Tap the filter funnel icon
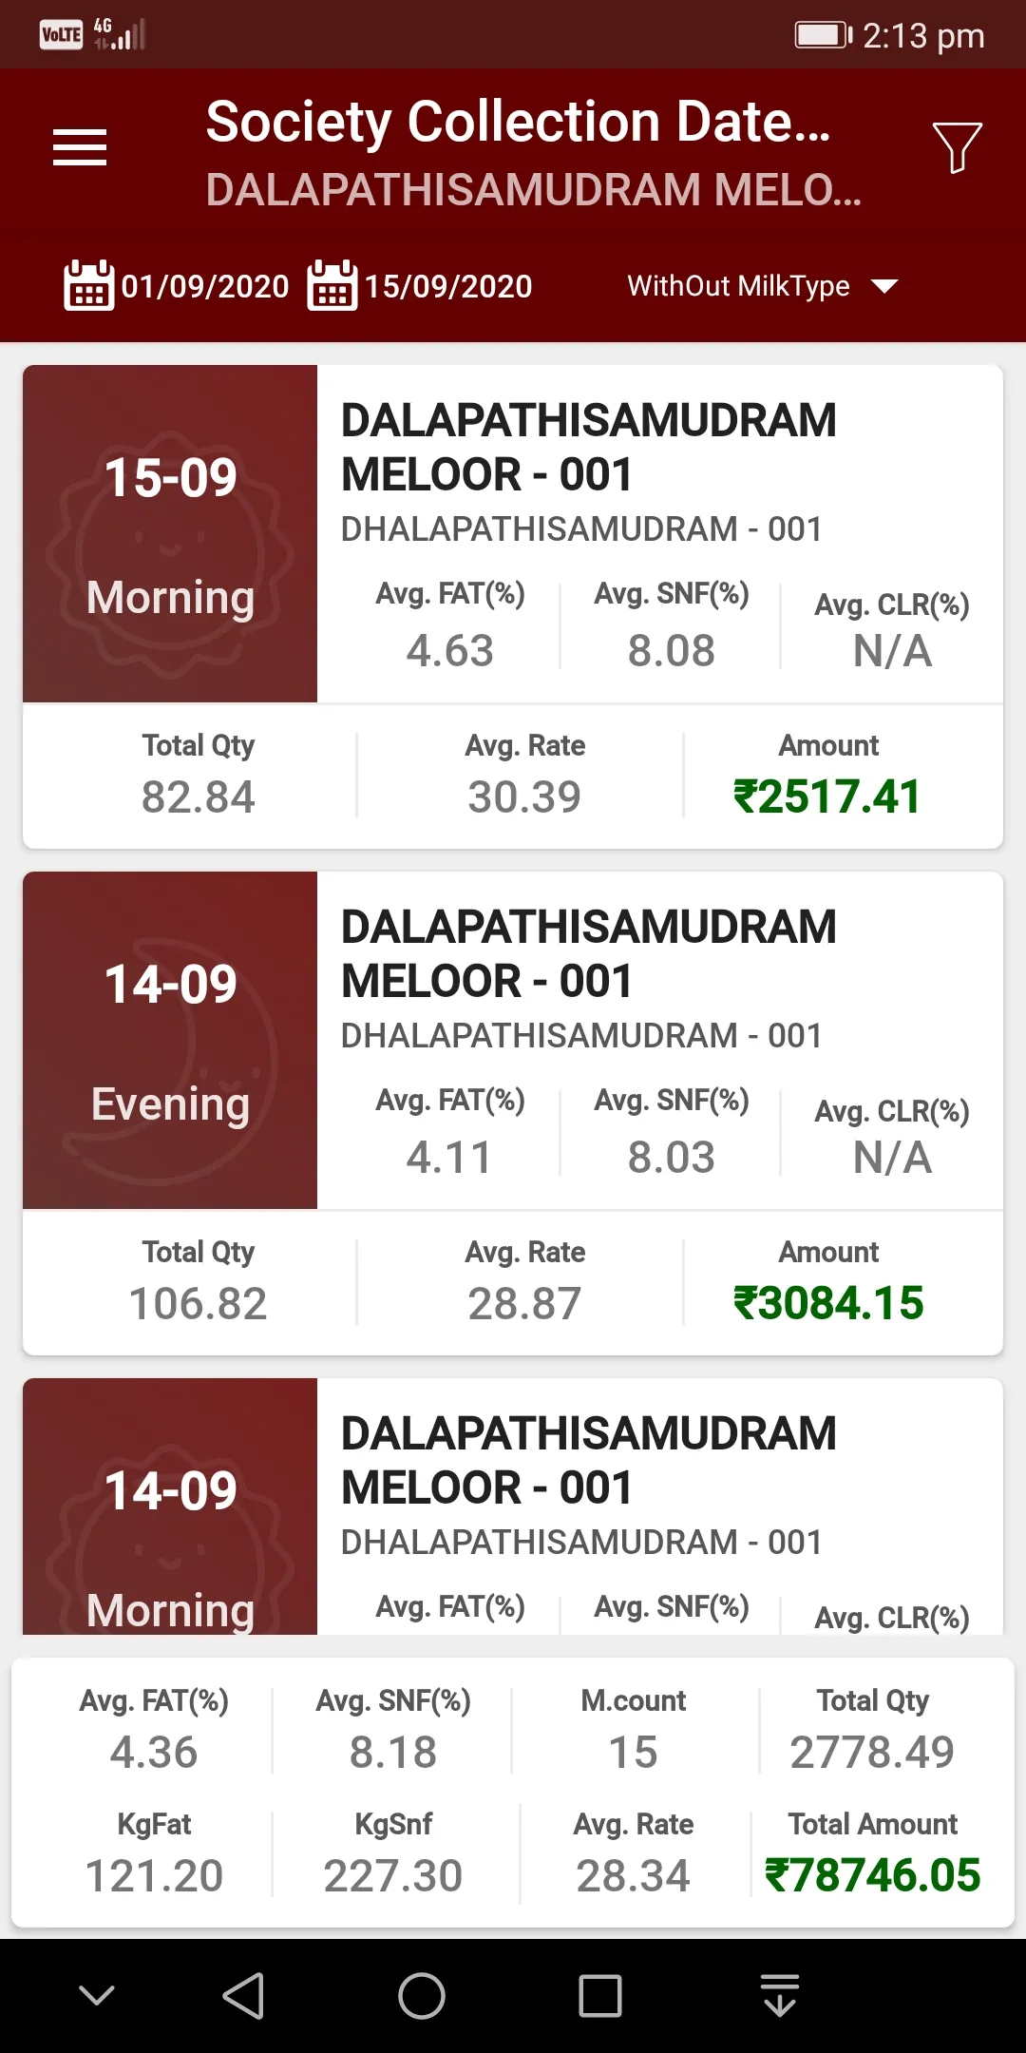 957,147
